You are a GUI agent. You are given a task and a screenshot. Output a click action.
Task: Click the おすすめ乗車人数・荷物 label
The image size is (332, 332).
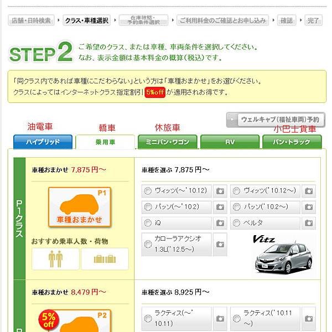[70, 241]
